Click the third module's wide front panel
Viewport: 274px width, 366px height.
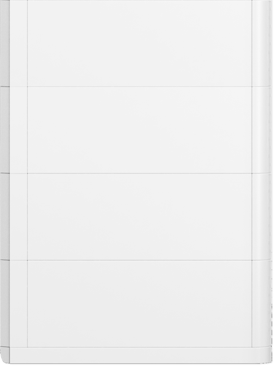tap(140, 217)
